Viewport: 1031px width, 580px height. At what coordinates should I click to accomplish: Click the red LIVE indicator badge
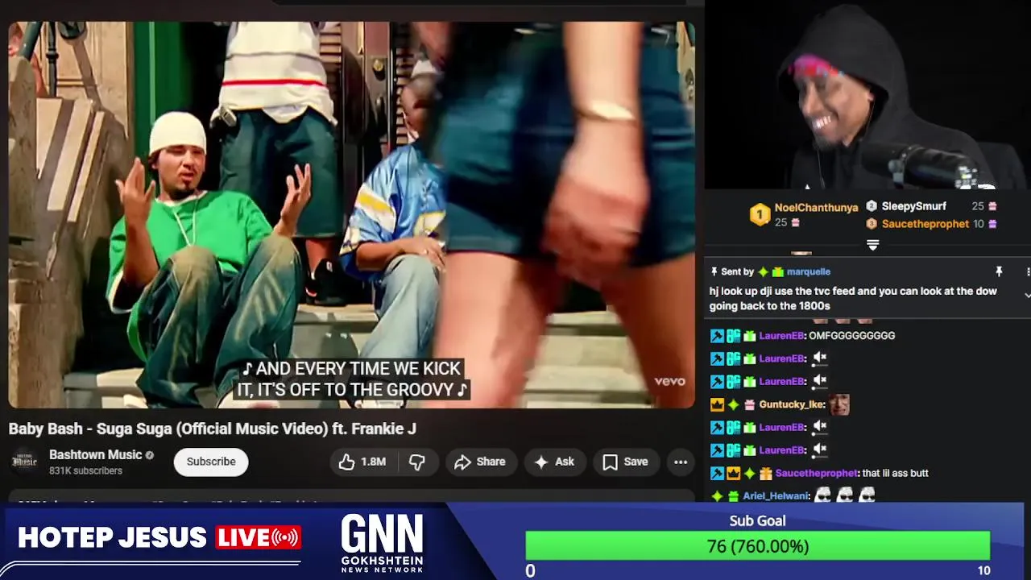click(x=258, y=537)
